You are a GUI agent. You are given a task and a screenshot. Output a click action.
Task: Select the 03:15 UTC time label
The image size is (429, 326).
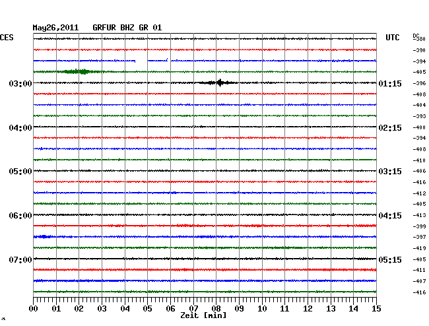(x=390, y=172)
